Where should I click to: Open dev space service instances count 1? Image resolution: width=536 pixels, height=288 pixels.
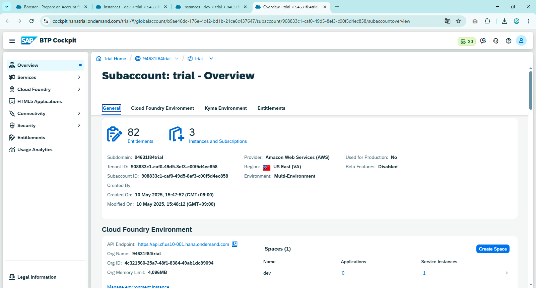424,273
